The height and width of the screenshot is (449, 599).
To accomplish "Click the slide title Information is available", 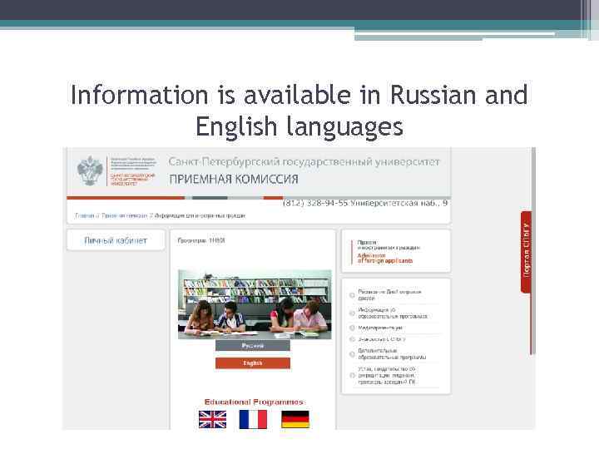I will tap(299, 110).
